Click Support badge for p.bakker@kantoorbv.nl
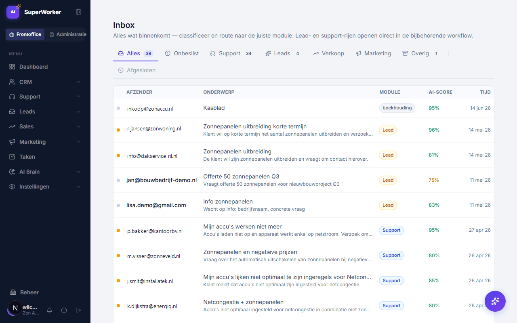This screenshot has width=517, height=323. [x=391, y=230]
